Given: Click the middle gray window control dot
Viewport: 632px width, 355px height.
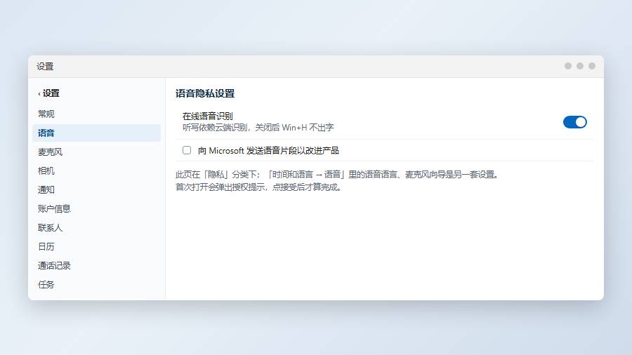Looking at the screenshot, I should coord(579,66).
